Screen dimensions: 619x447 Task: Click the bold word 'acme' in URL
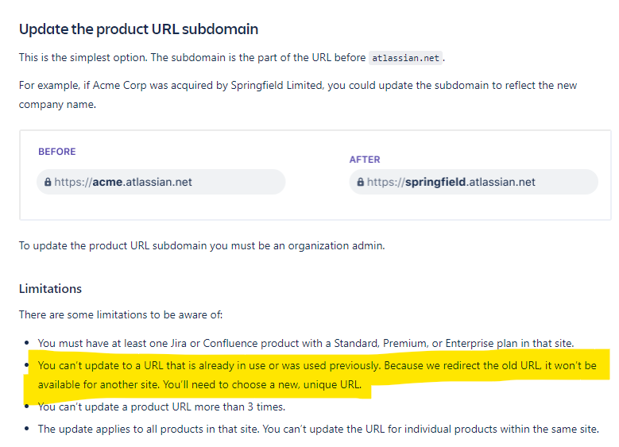(108, 182)
